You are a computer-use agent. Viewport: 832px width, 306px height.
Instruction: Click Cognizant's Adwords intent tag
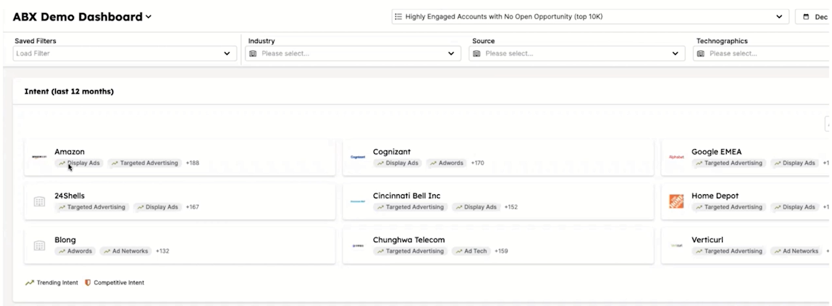(446, 163)
